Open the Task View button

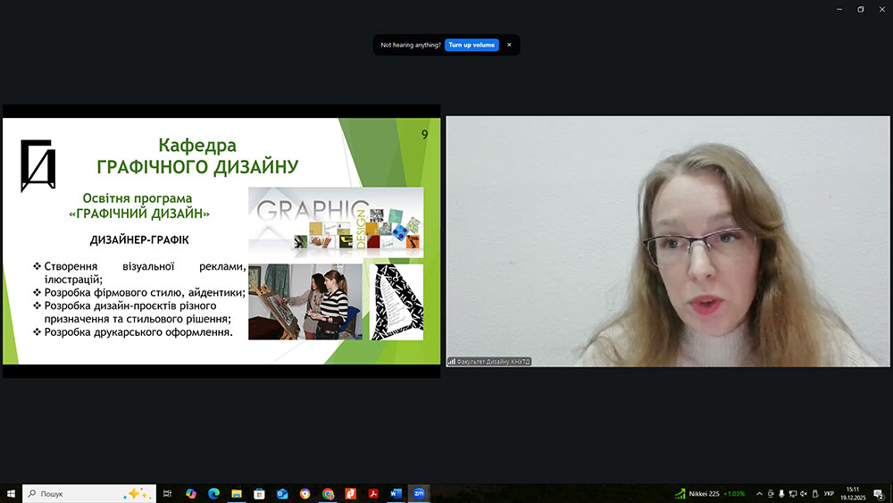(167, 493)
